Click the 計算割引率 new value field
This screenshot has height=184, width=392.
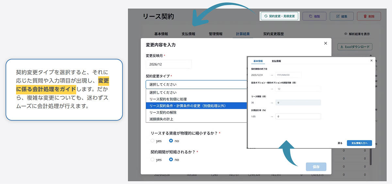[x=298, y=116]
